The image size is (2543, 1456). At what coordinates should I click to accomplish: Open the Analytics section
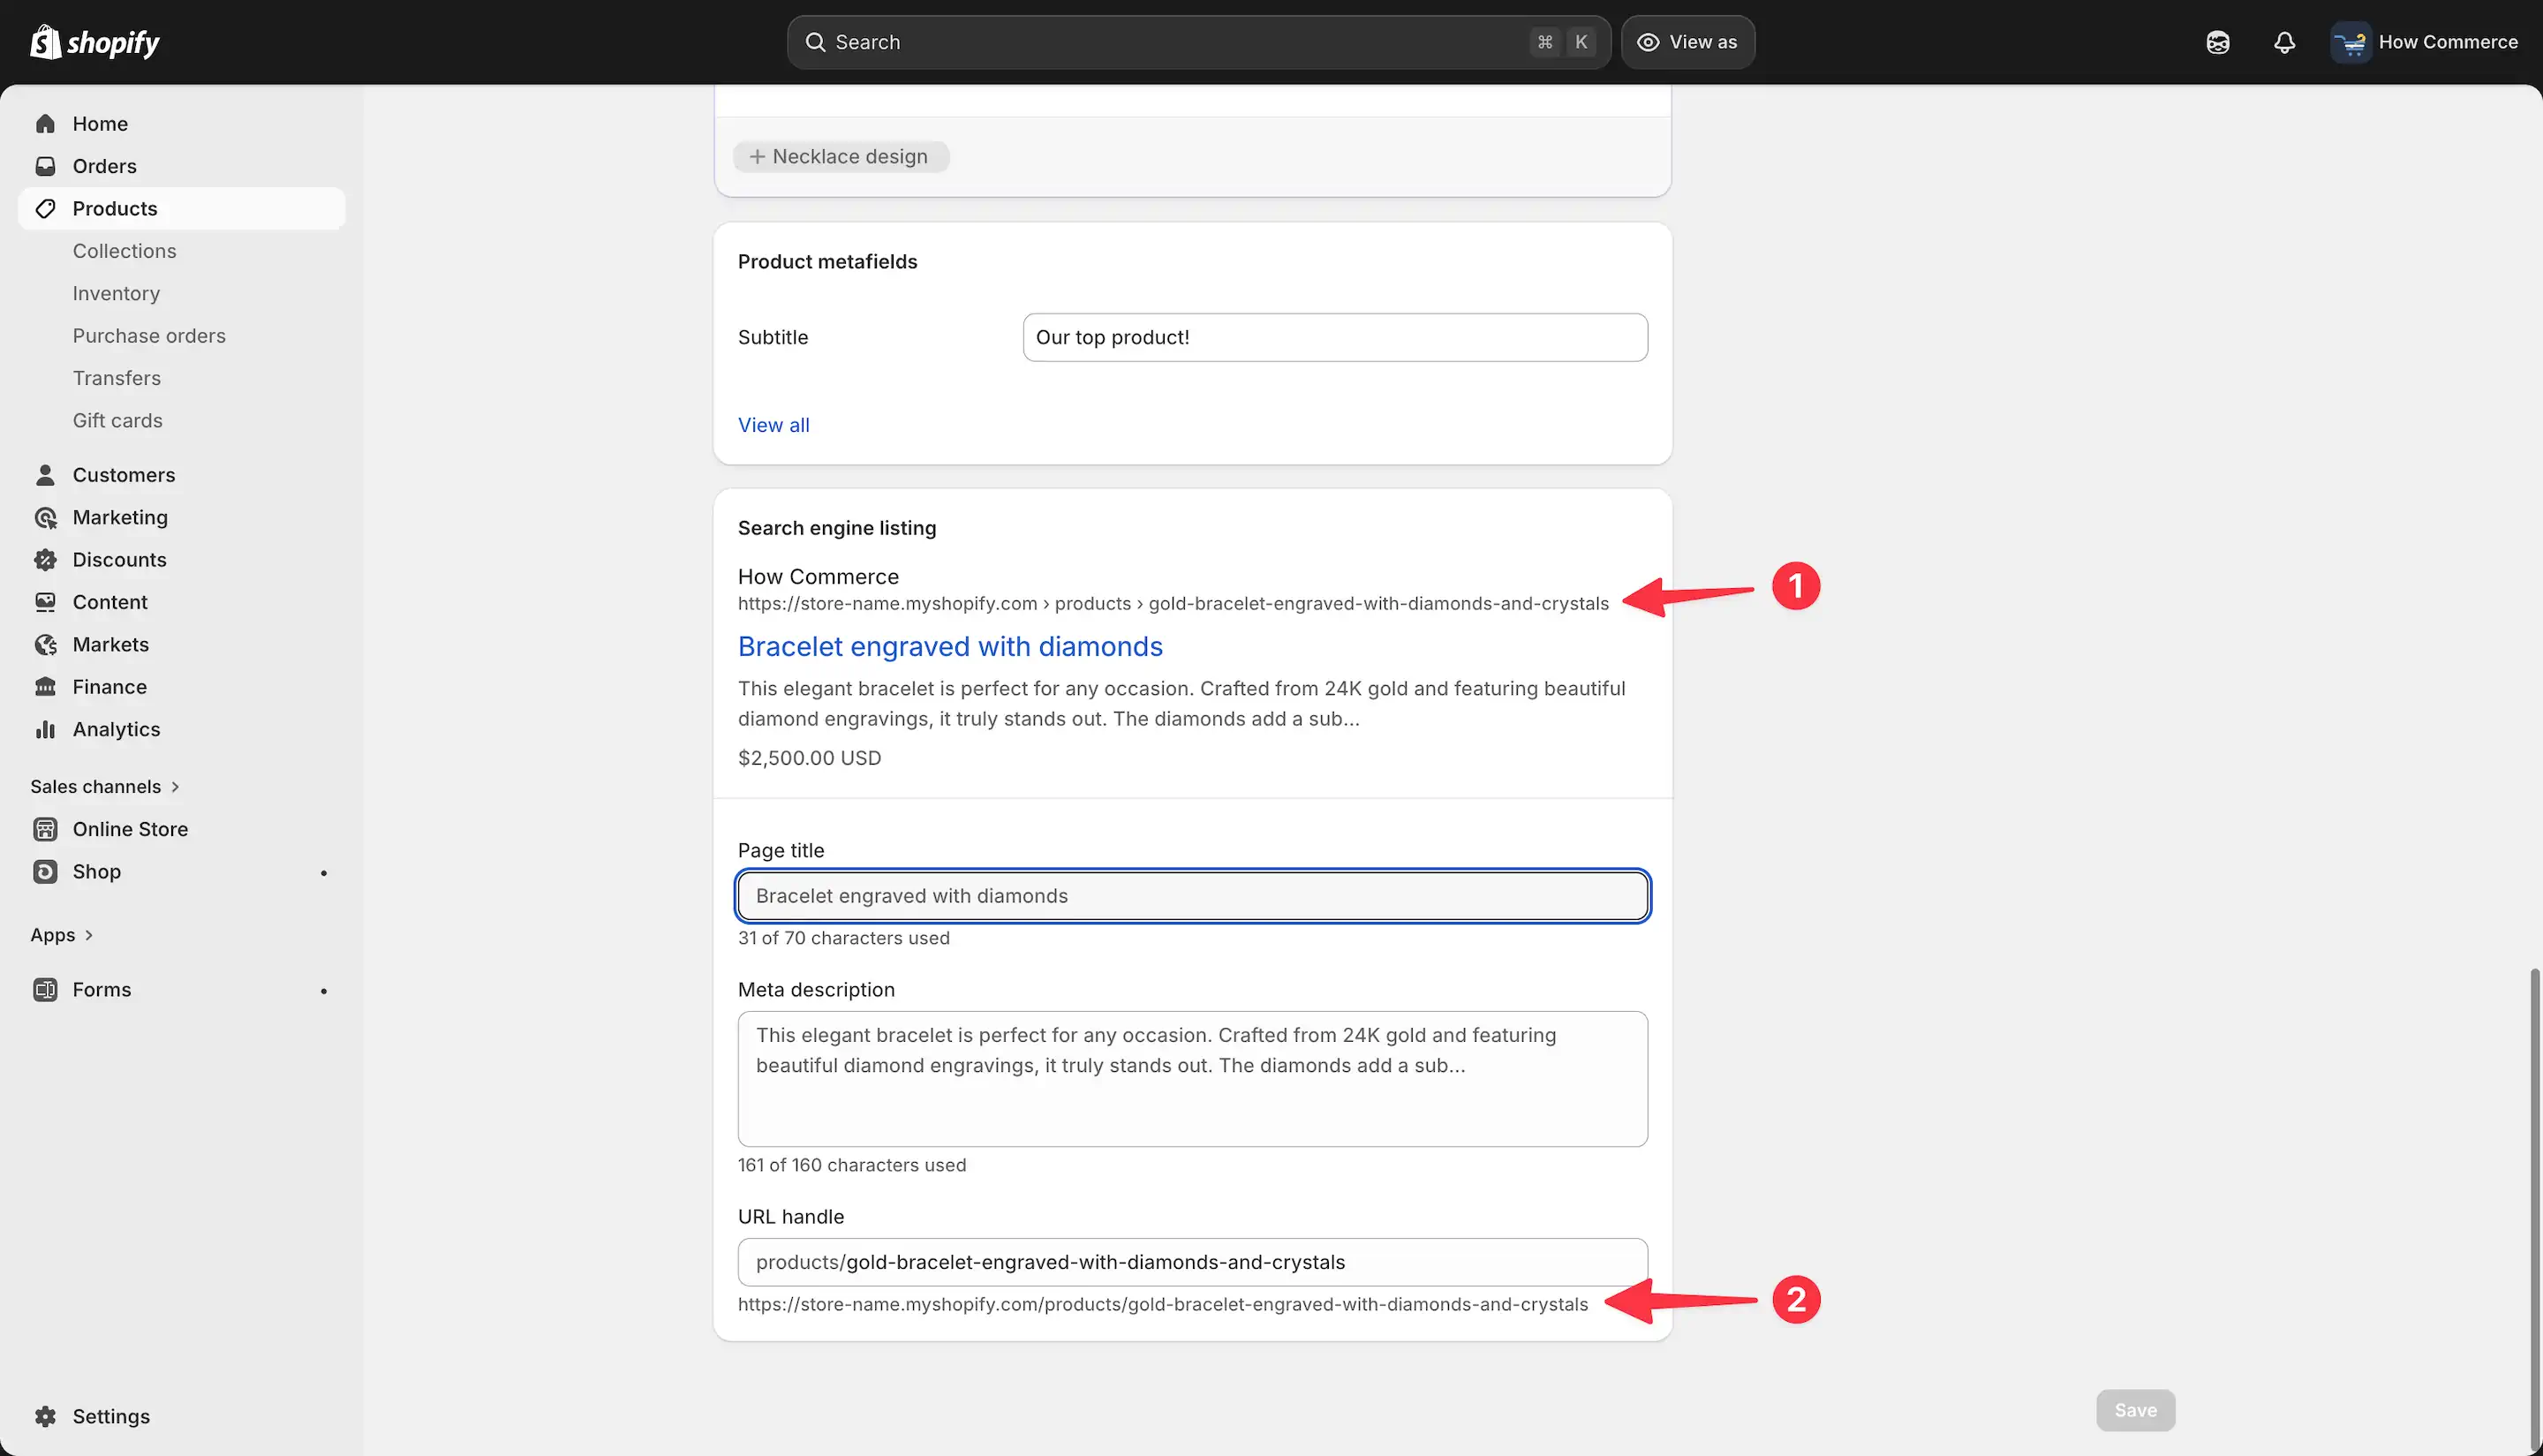182,729
